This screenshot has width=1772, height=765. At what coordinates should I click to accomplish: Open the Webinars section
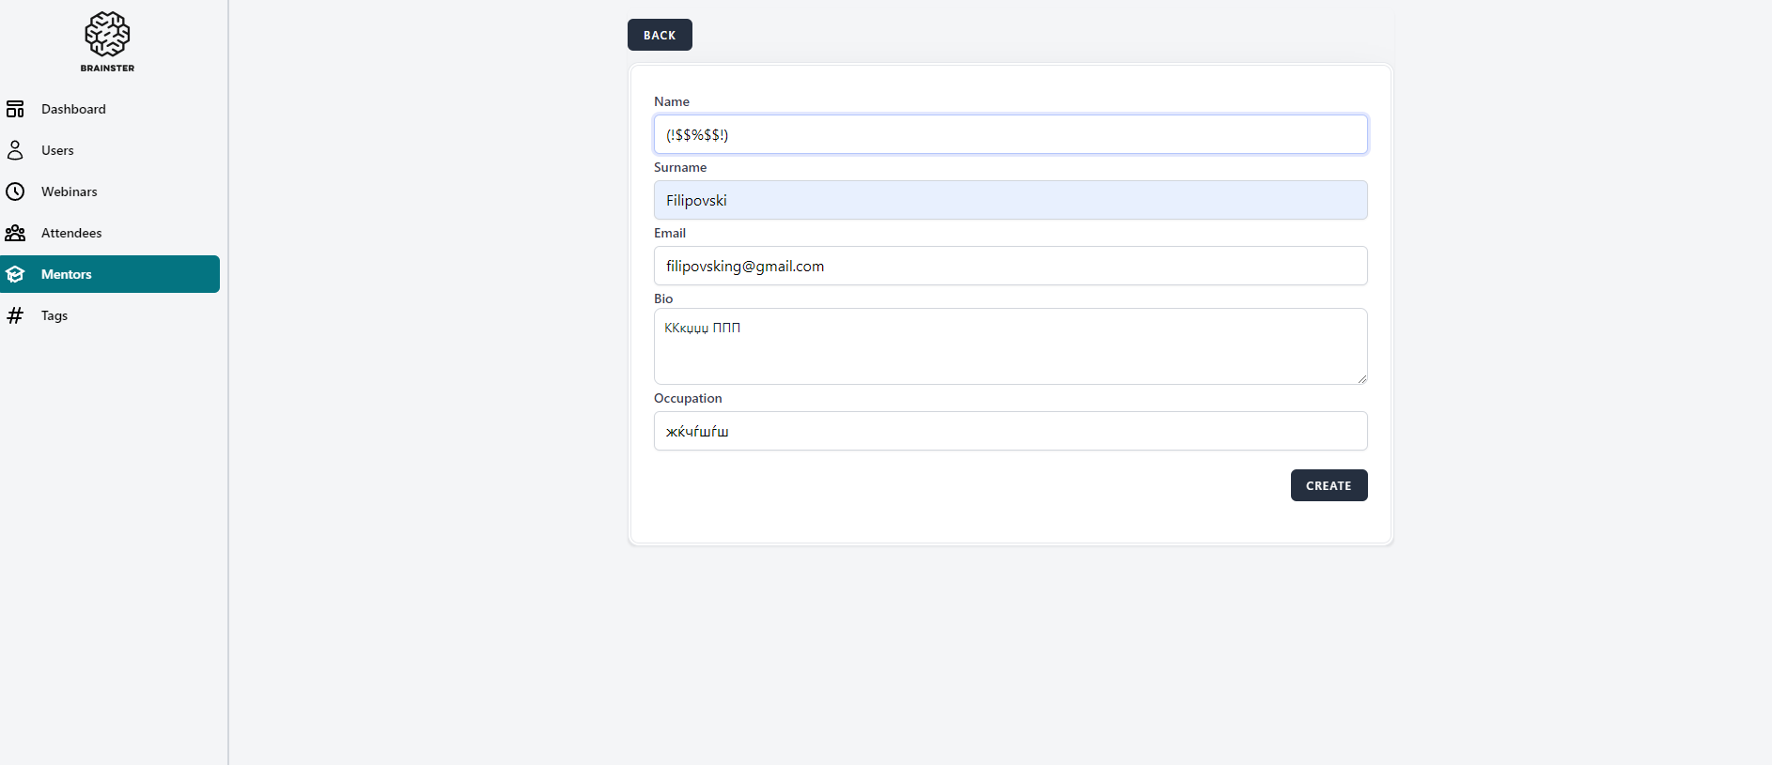[69, 191]
